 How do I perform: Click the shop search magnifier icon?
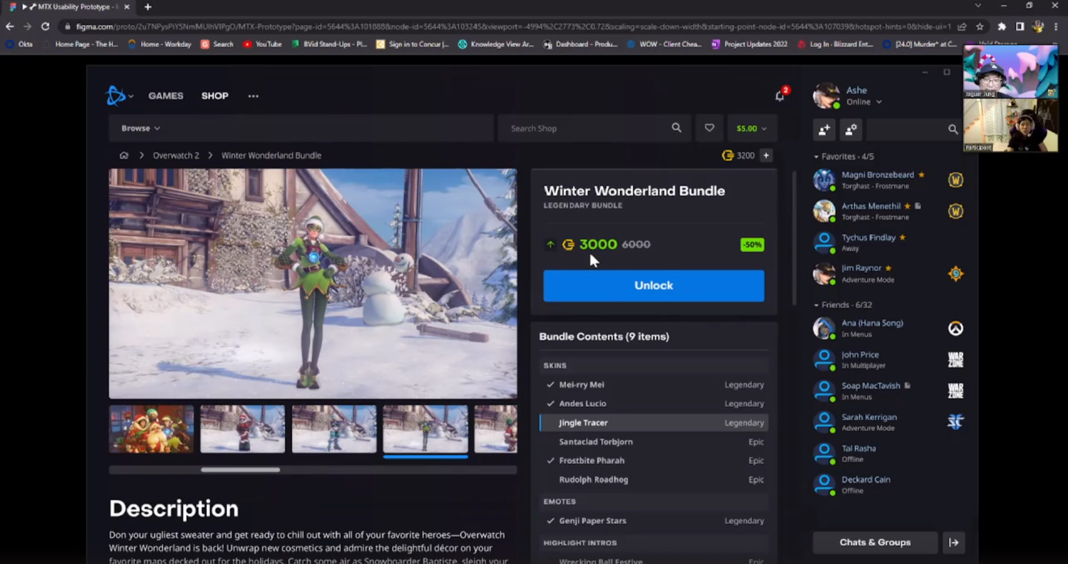tap(676, 128)
